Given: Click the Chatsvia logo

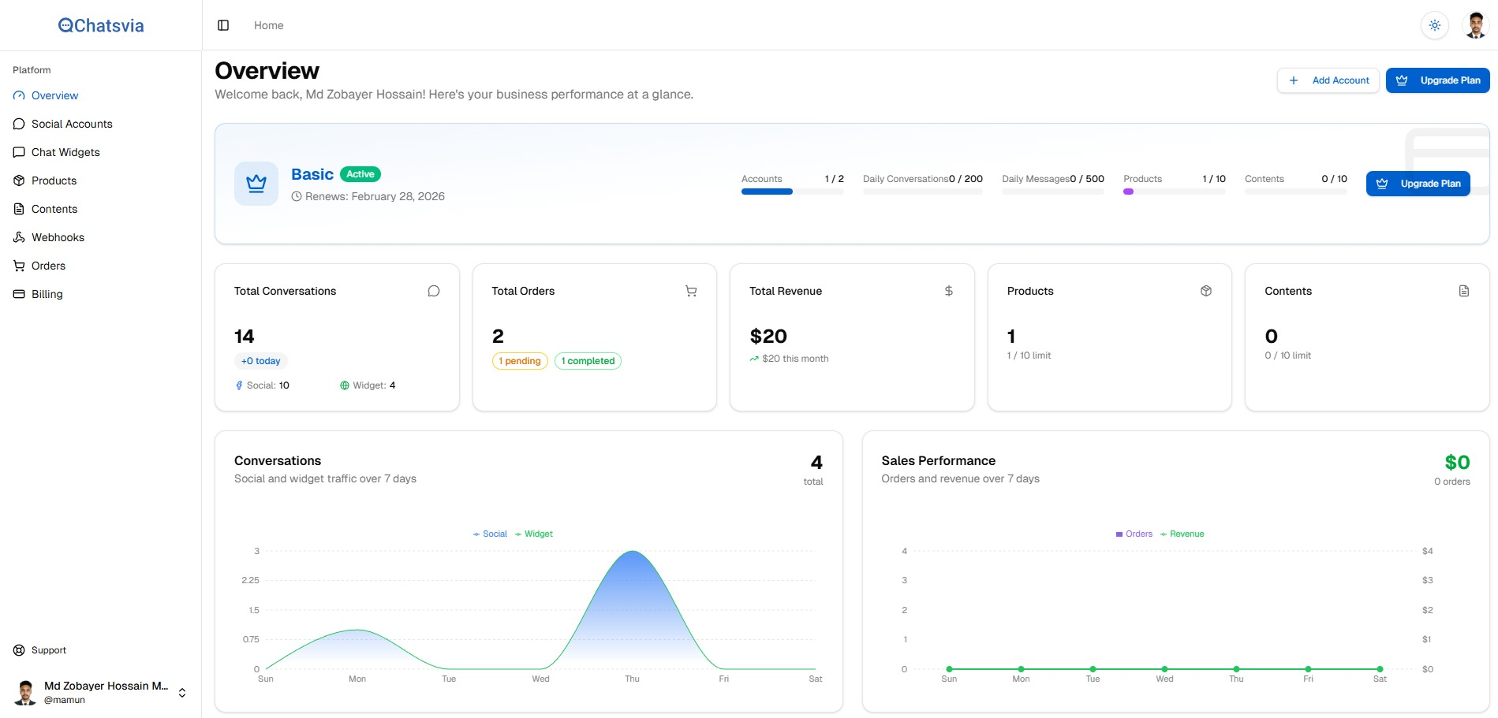Looking at the screenshot, I should click(x=101, y=25).
